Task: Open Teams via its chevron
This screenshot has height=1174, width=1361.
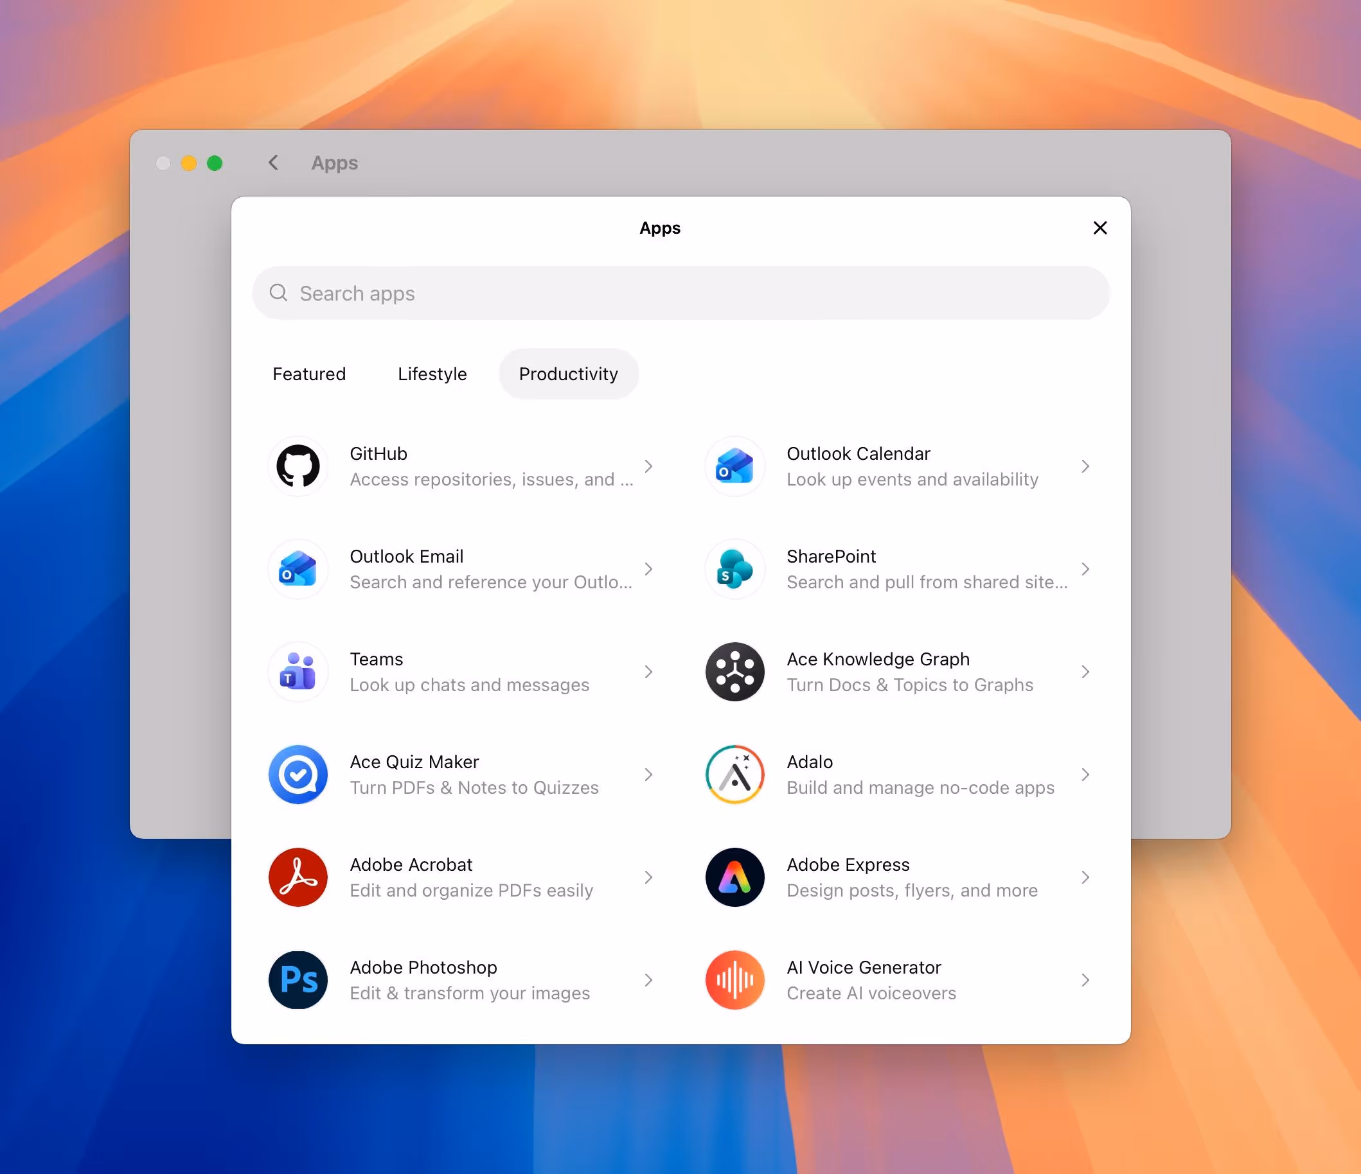Action: (x=648, y=672)
